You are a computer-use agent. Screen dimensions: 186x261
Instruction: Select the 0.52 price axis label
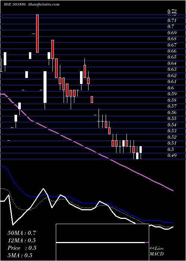click(x=172, y=137)
